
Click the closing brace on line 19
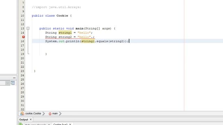point(46,54)
